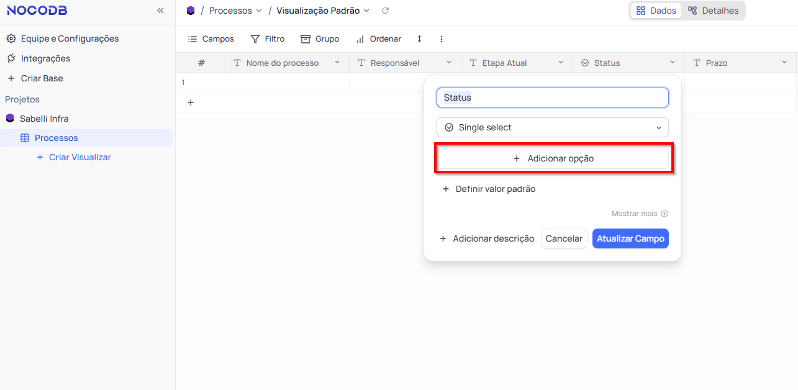Open the Grupo grouping options
Screen dimensions: 798x390
[x=319, y=39]
